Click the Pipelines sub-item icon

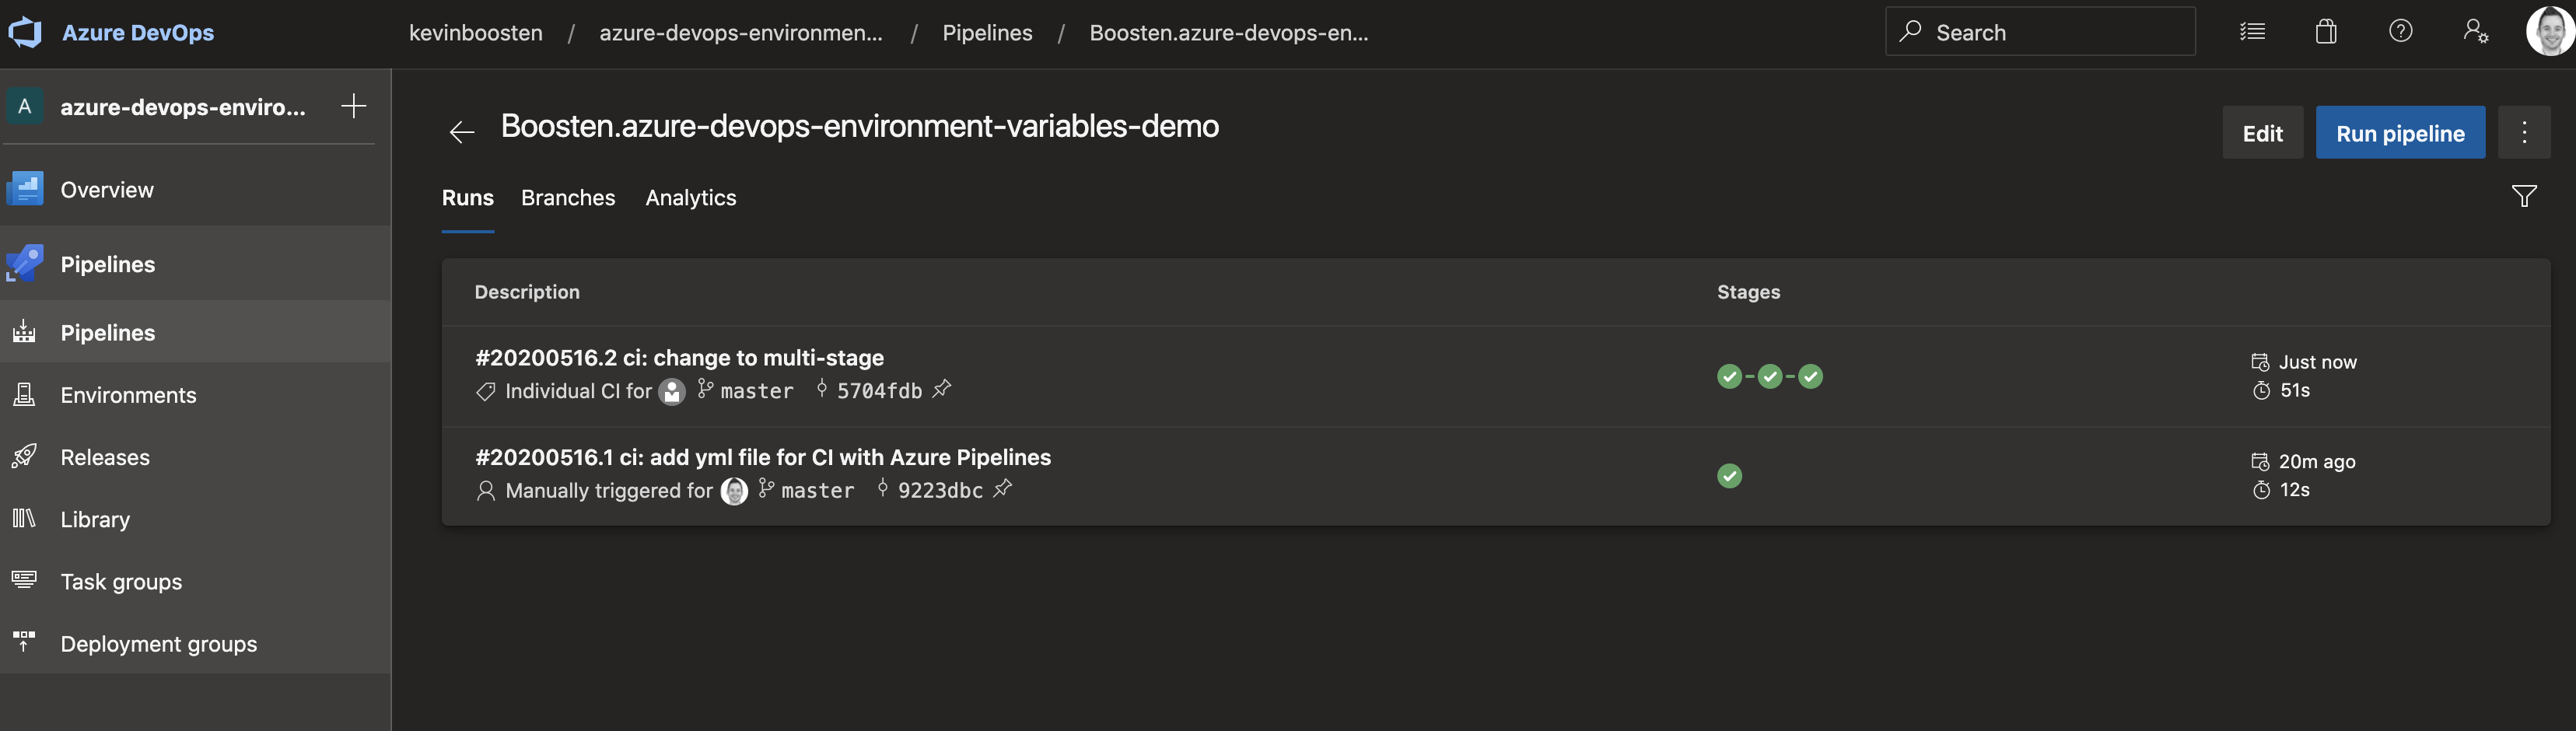24,331
